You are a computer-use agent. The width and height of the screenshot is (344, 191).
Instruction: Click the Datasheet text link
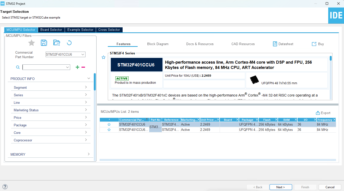pyautogui.click(x=286, y=44)
